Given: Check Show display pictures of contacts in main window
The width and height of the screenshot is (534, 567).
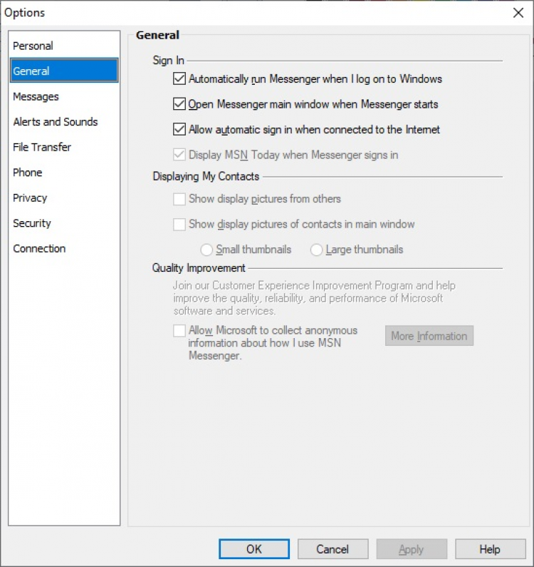Looking at the screenshot, I should [x=179, y=224].
